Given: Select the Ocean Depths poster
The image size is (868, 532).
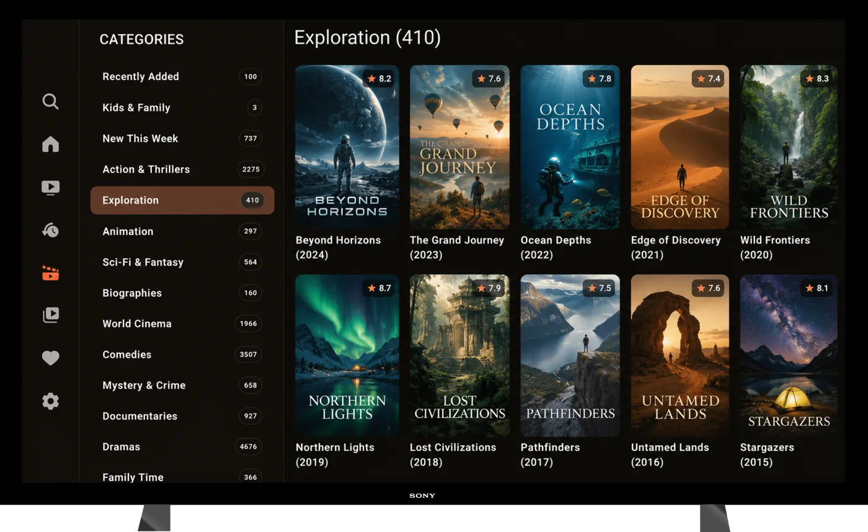Looking at the screenshot, I should pos(570,147).
